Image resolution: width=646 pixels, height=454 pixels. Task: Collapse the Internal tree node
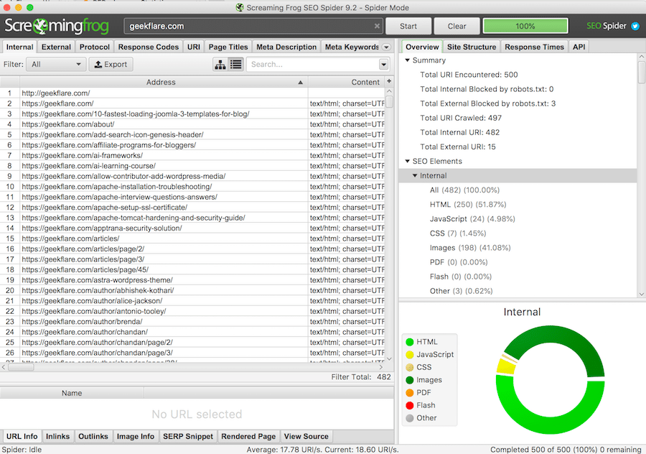[415, 176]
